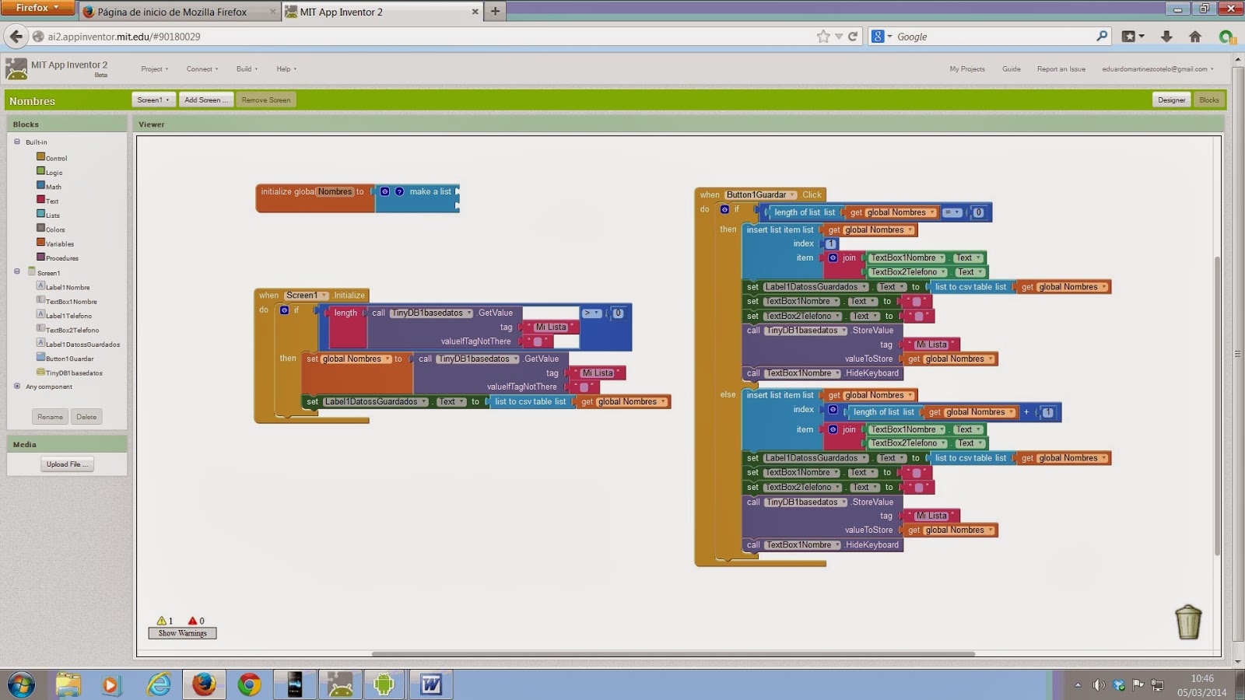The height and width of the screenshot is (700, 1245).
Task: Collapse the Built-in blocks category
Action: [x=16, y=142]
